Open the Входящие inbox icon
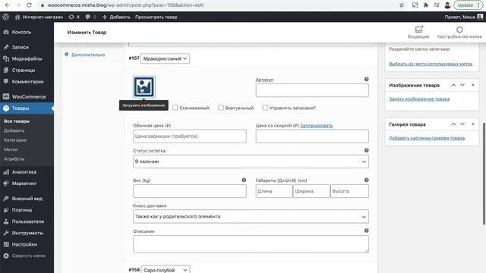This screenshot has width=486, height=273. (418, 32)
